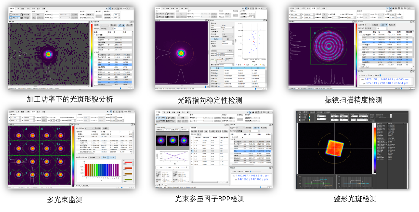Close the 光斑显示 panel in 多光束监测 window
Screen dimensions: 419x212
tap(73, 124)
